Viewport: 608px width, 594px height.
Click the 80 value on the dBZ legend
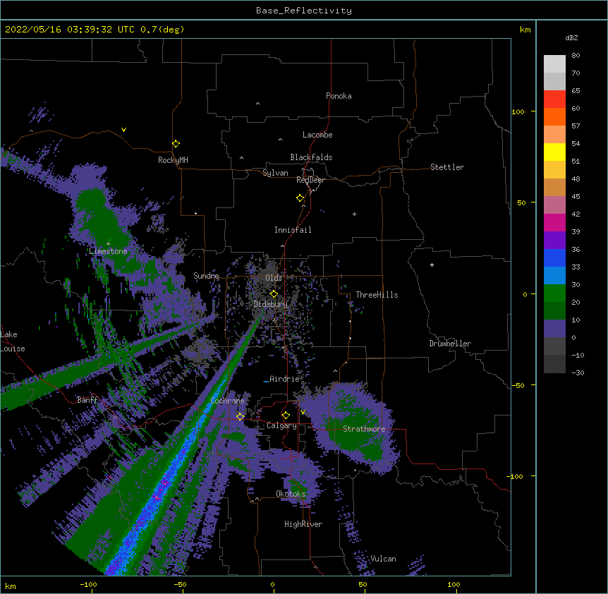[x=576, y=55]
